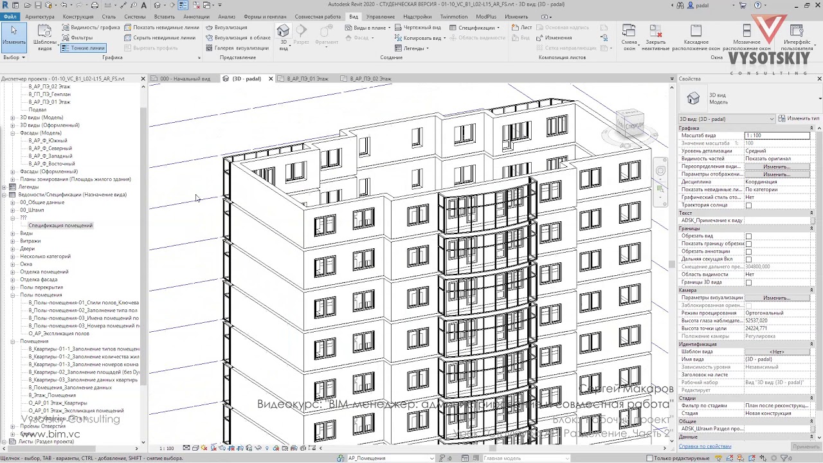Click Изменить for Параметры визуализации
This screenshot has width=823, height=463.
(x=777, y=298)
